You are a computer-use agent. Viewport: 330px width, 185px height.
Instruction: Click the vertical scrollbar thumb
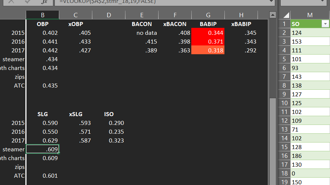click(273, 141)
